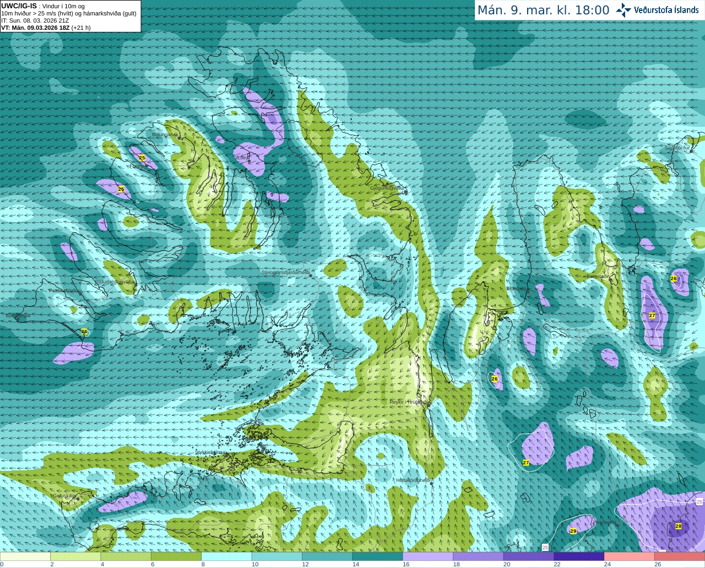
Task: Pick the 24–26 m/s pink legend swatch
Action: 629,556
